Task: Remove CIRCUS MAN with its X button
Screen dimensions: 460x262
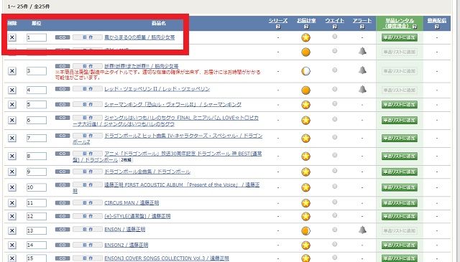Action: pyautogui.click(x=12, y=203)
